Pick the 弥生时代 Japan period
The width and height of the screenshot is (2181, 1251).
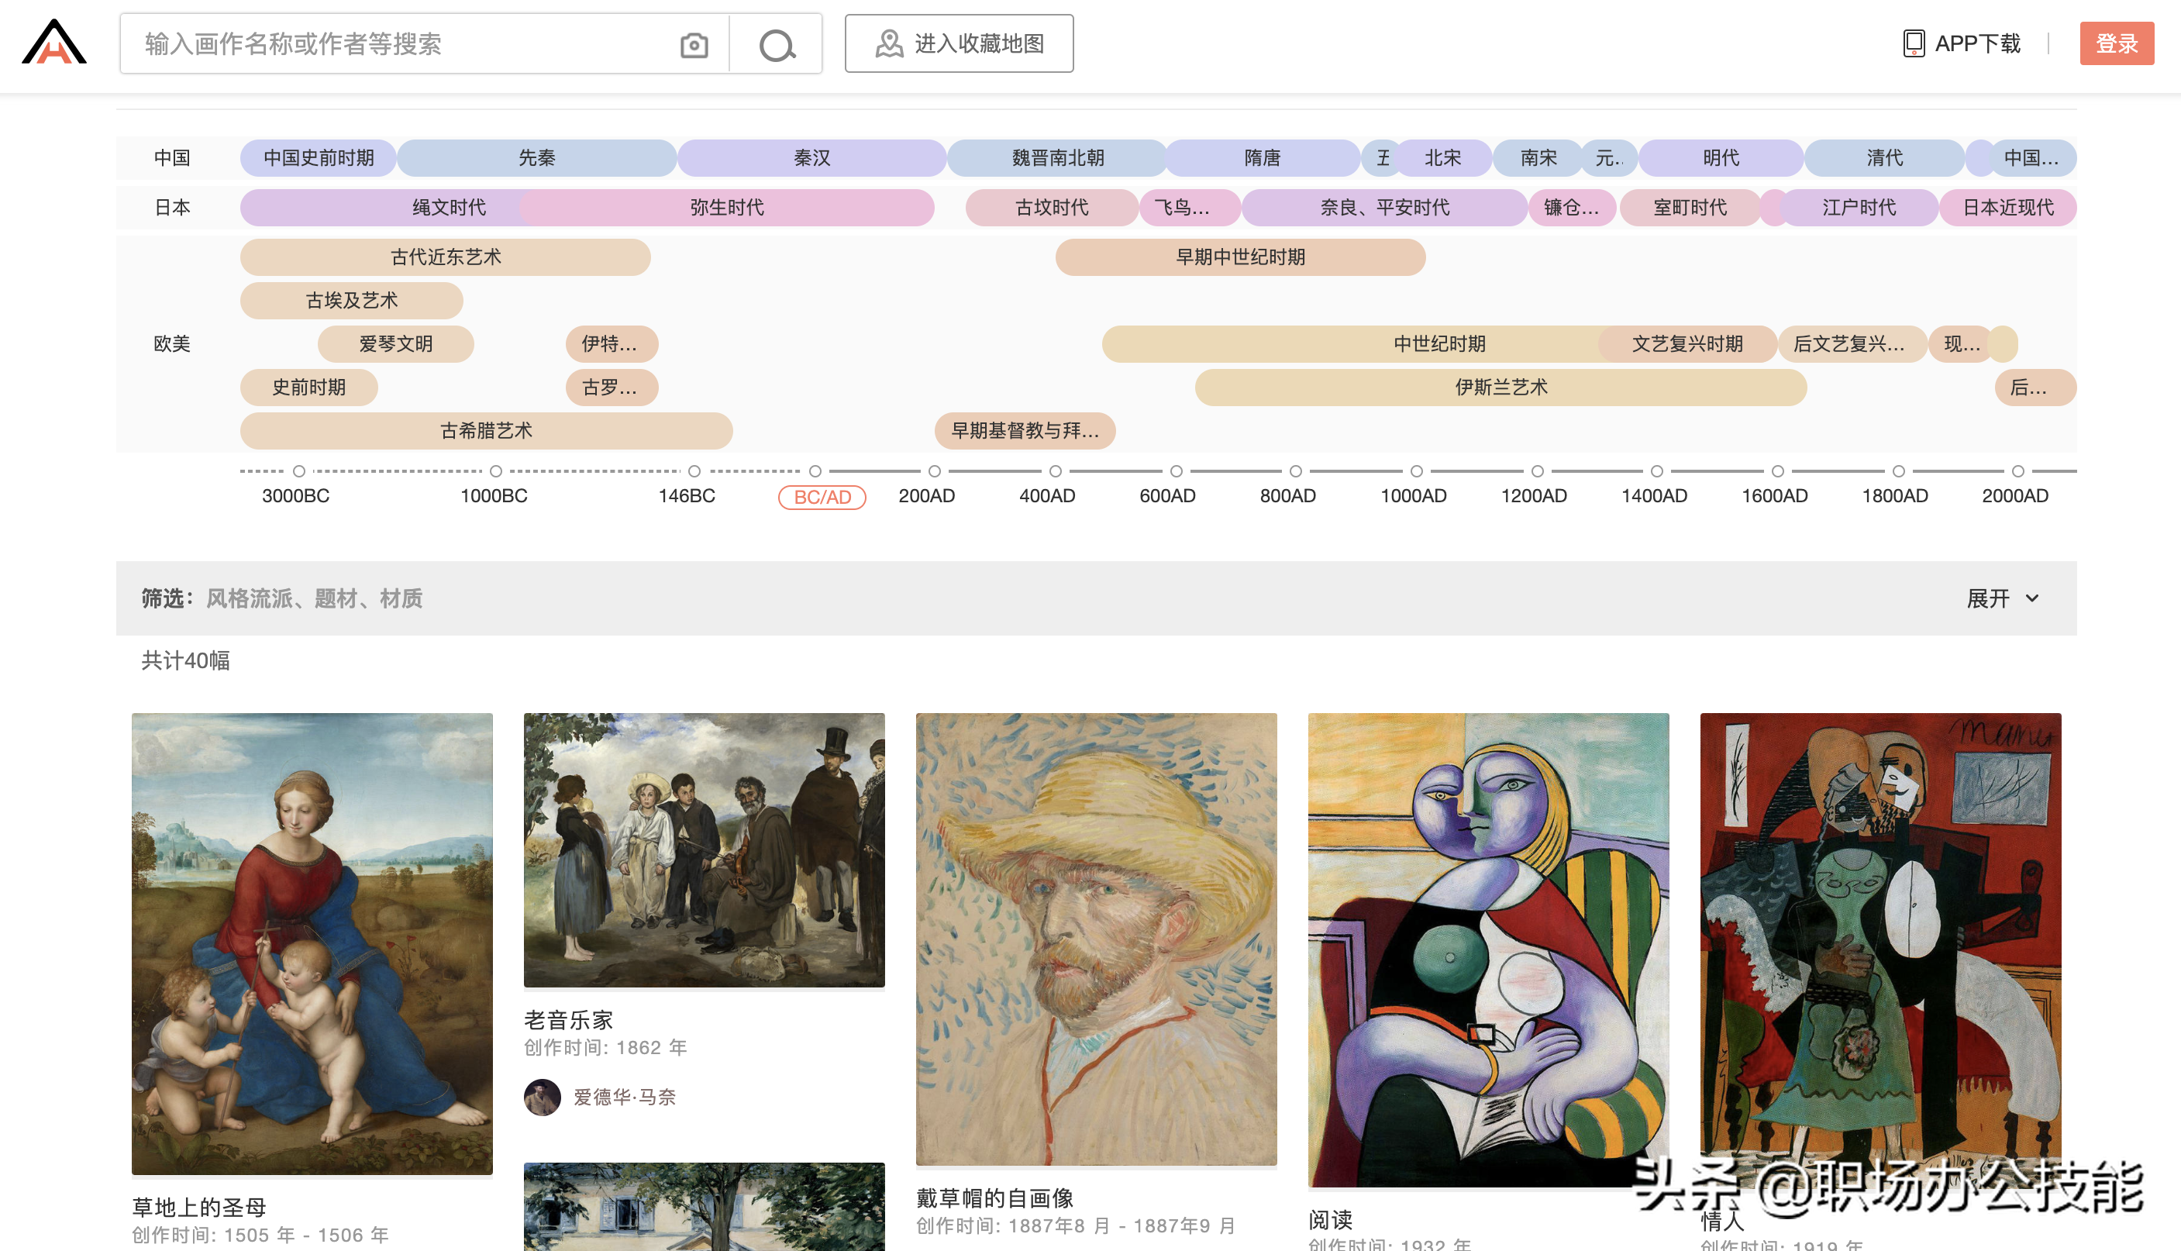[x=727, y=208]
